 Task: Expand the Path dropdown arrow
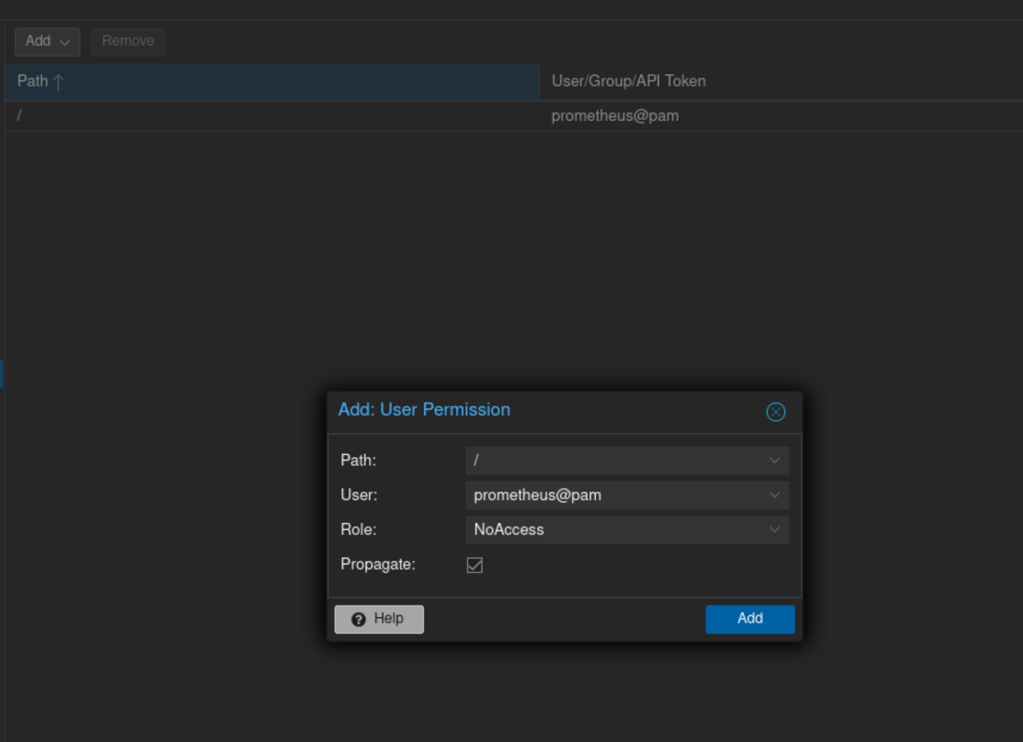click(774, 460)
